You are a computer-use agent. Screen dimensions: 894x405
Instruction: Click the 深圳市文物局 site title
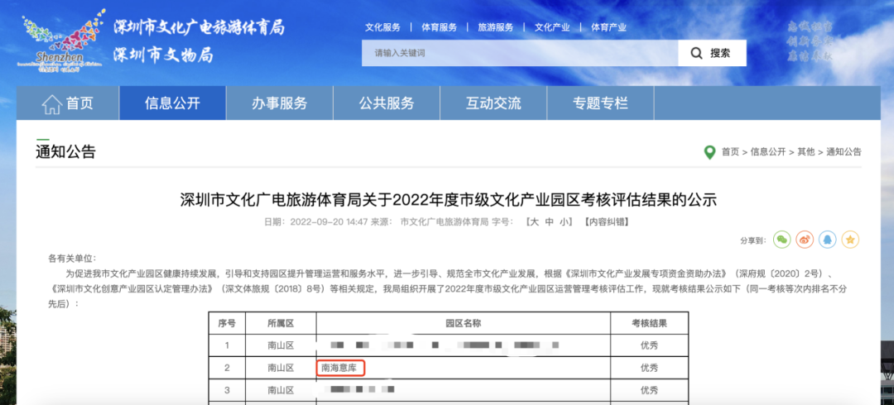tap(163, 55)
